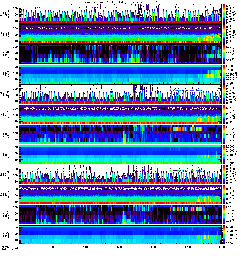Click '<|nT|>' unit label of tha scm1 color bar
240x256 pixels.
236,74
